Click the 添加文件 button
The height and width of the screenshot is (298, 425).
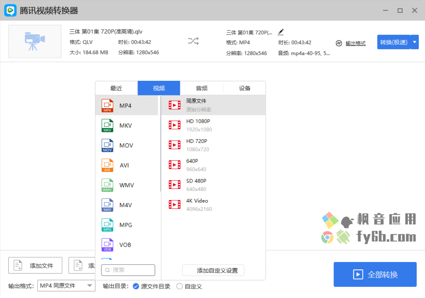pyautogui.click(x=35, y=265)
